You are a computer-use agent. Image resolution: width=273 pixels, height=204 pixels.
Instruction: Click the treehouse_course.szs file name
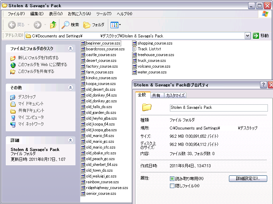pos(156,55)
